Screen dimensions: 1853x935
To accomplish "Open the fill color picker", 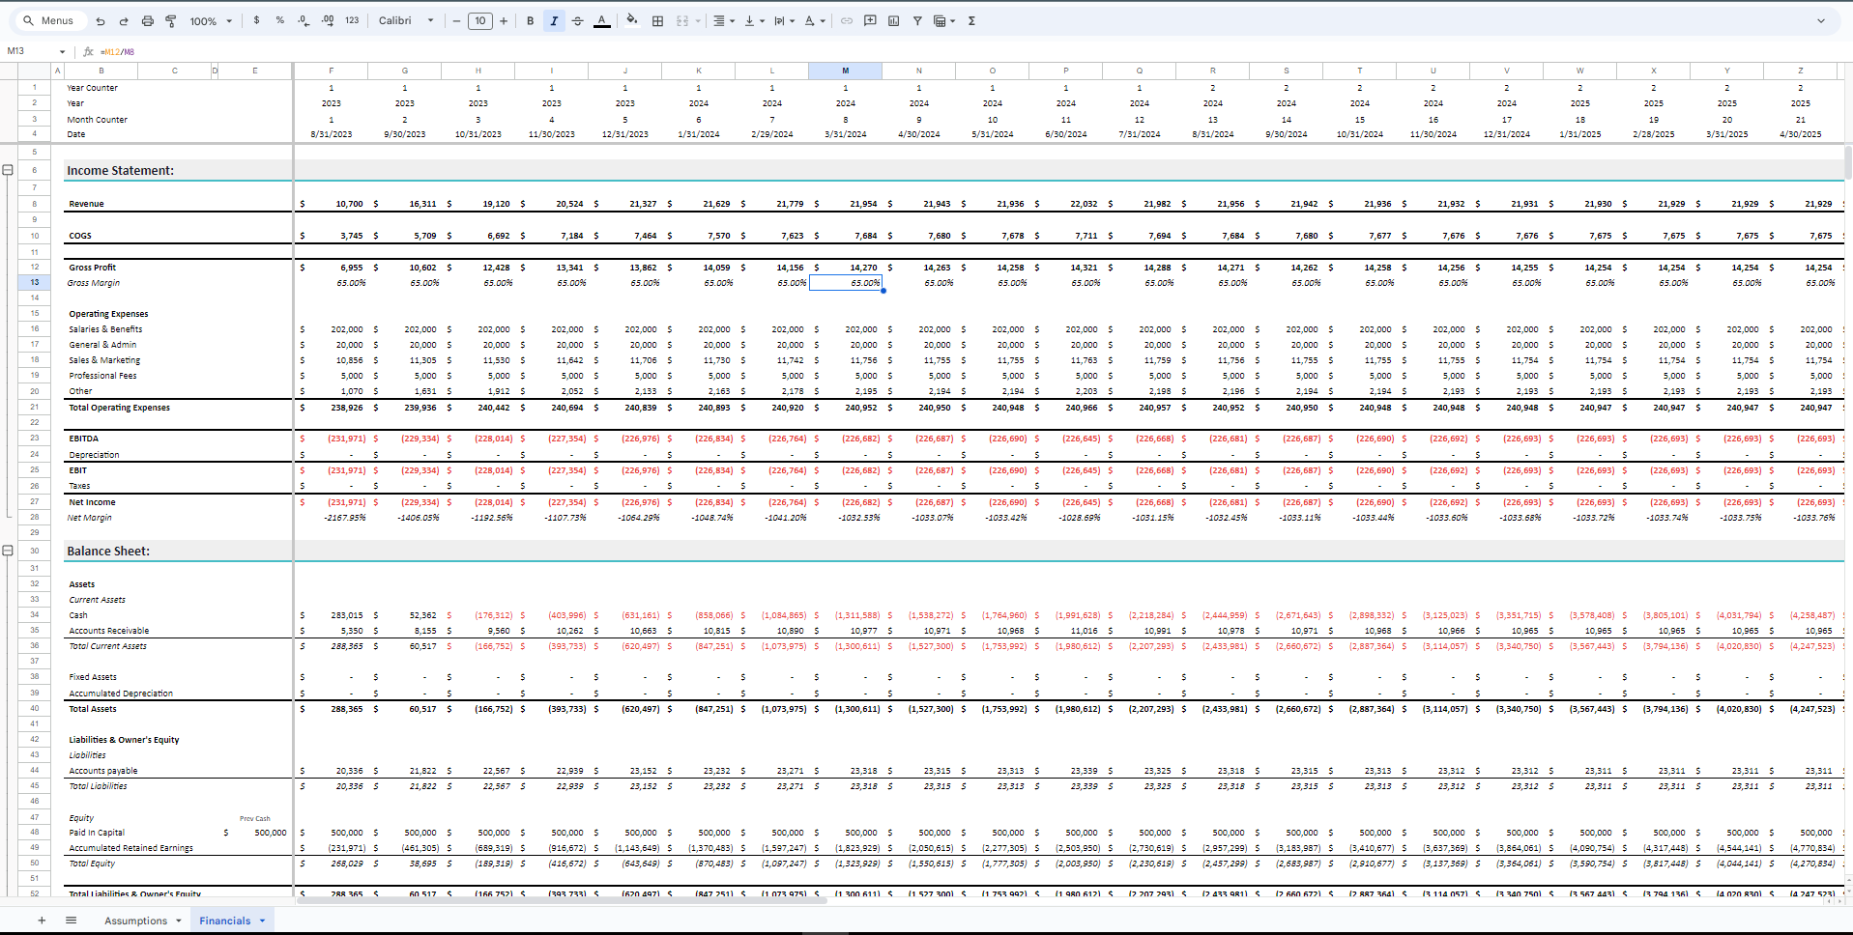I will (632, 20).
